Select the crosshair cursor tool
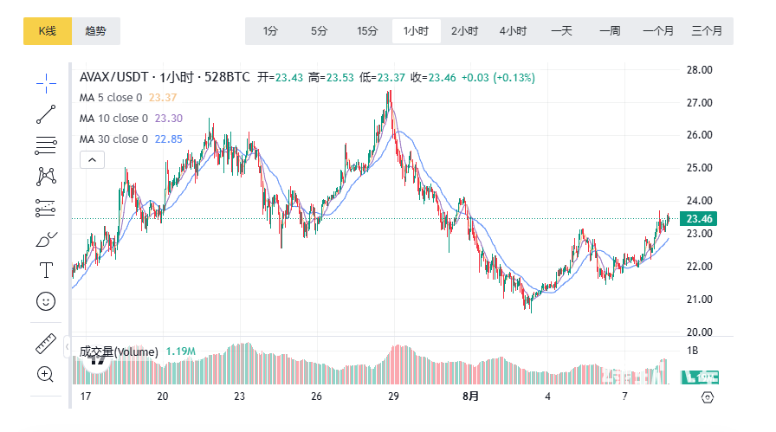Screen dimensions: 776x432 coord(46,82)
